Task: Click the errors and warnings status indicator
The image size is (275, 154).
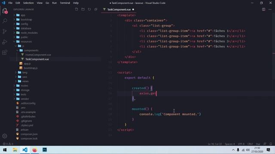Action: (x=8, y=144)
